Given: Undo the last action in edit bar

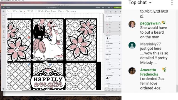Looking at the screenshot, I should pos(8,11).
